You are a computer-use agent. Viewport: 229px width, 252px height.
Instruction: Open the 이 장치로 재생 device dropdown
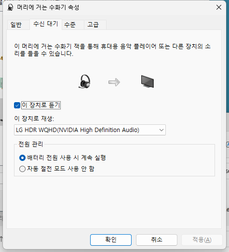click(x=90, y=130)
